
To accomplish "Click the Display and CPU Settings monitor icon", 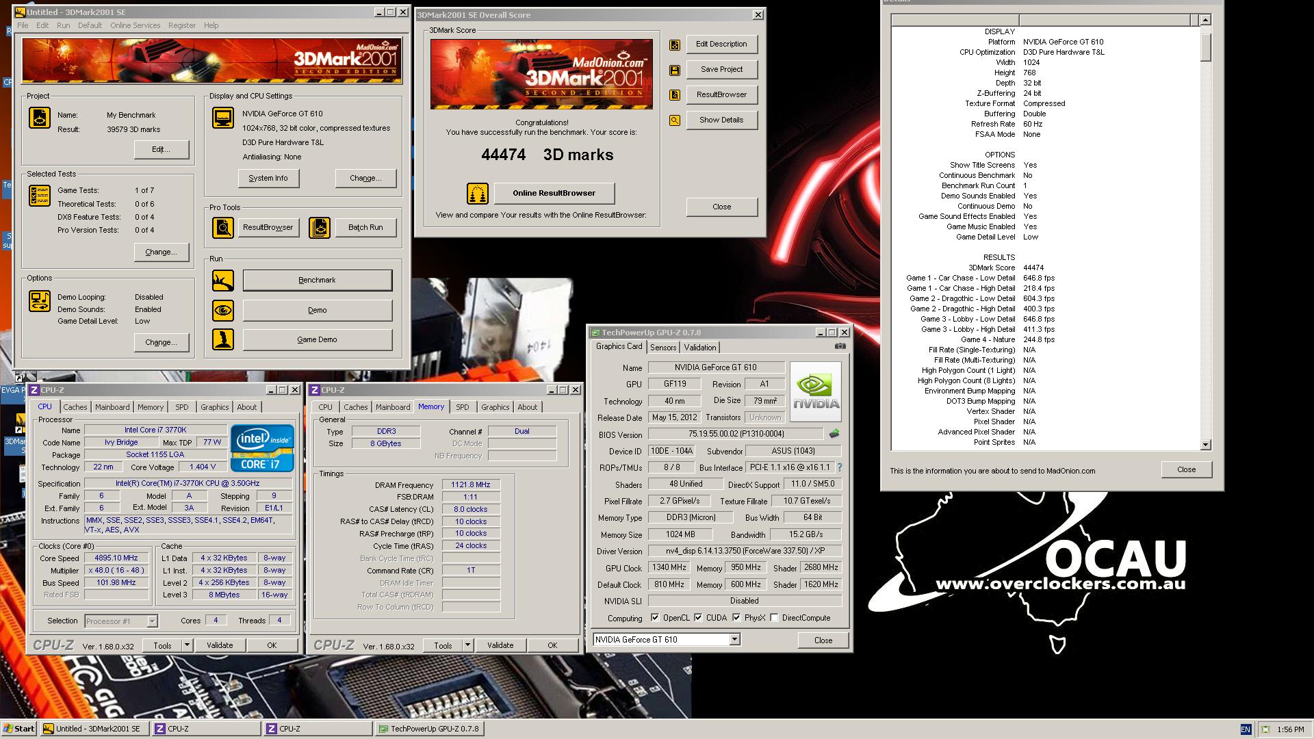I will pyautogui.click(x=222, y=118).
